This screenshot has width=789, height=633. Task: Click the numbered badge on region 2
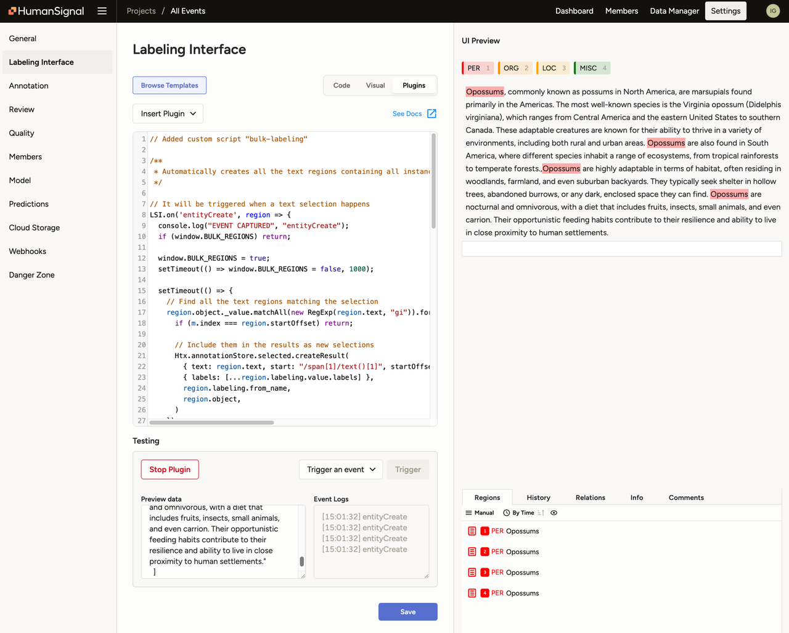coord(486,551)
